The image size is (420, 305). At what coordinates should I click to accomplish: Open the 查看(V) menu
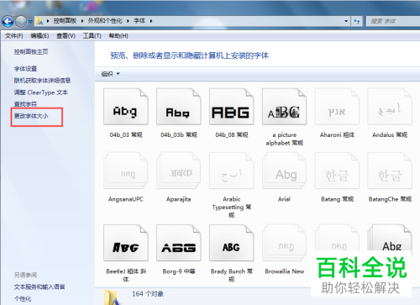(x=66, y=36)
